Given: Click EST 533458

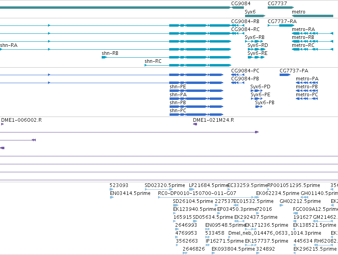Looking at the screenshot, I should [x=208, y=237].
